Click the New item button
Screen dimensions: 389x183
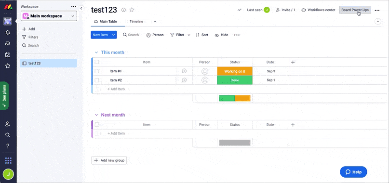click(100, 35)
